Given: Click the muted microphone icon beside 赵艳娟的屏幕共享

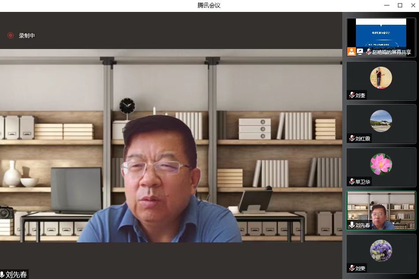Looking at the screenshot, I should pyautogui.click(x=368, y=52).
